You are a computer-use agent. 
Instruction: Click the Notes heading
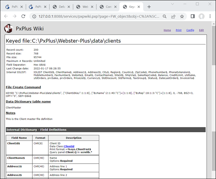[x=10, y=113]
